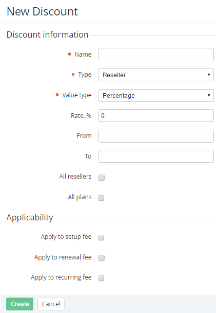Focus the Rate, % input field
Screen dimensions: 216x313
(156, 116)
